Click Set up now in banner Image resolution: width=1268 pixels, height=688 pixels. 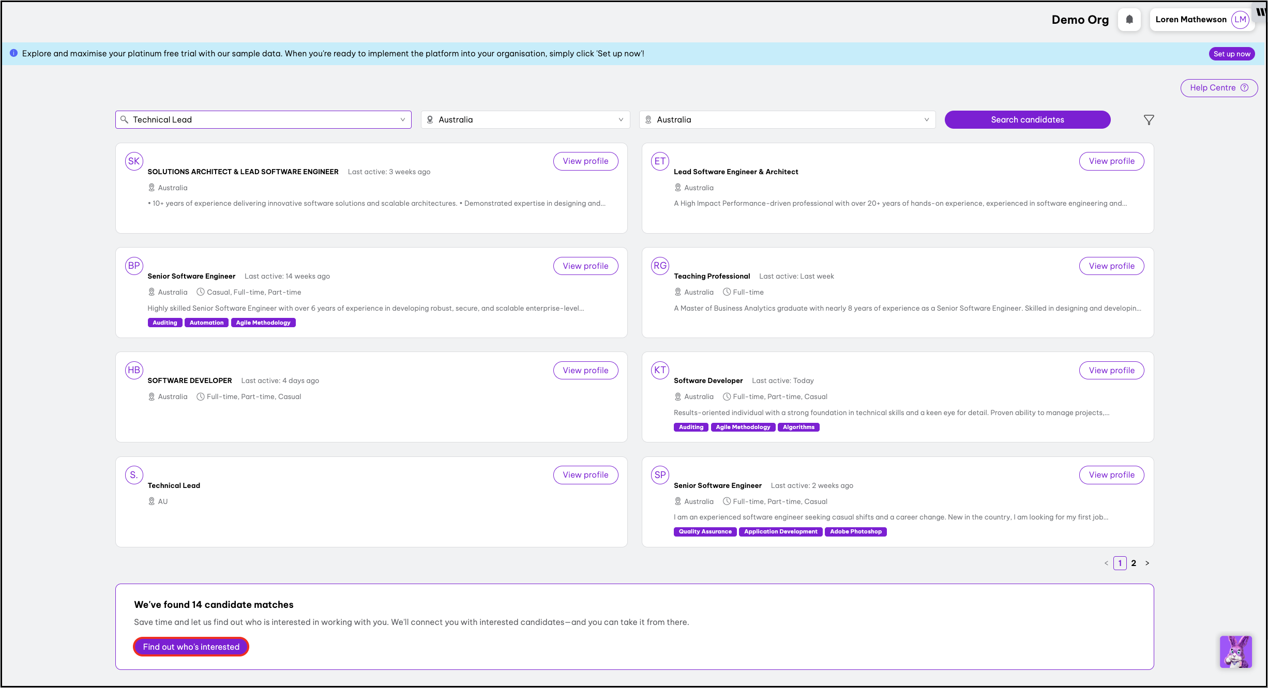click(x=1231, y=54)
